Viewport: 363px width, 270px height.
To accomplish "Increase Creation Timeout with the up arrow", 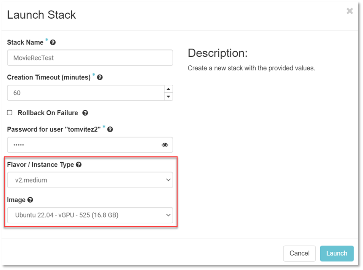I will click(168, 89).
